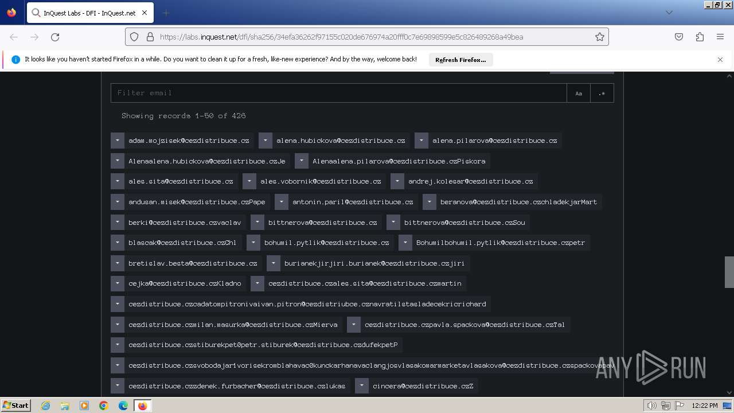
Task: Toggle case-sensitive Aa filter
Action: pos(579,93)
